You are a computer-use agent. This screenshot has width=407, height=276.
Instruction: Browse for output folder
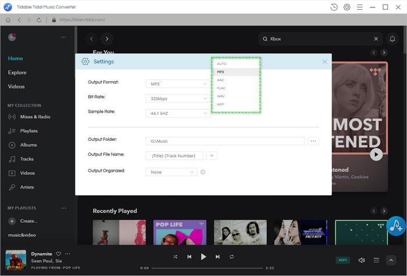pos(313,141)
